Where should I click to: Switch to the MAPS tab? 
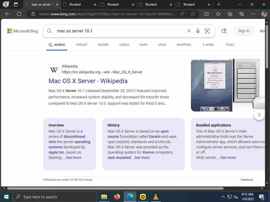point(143,45)
